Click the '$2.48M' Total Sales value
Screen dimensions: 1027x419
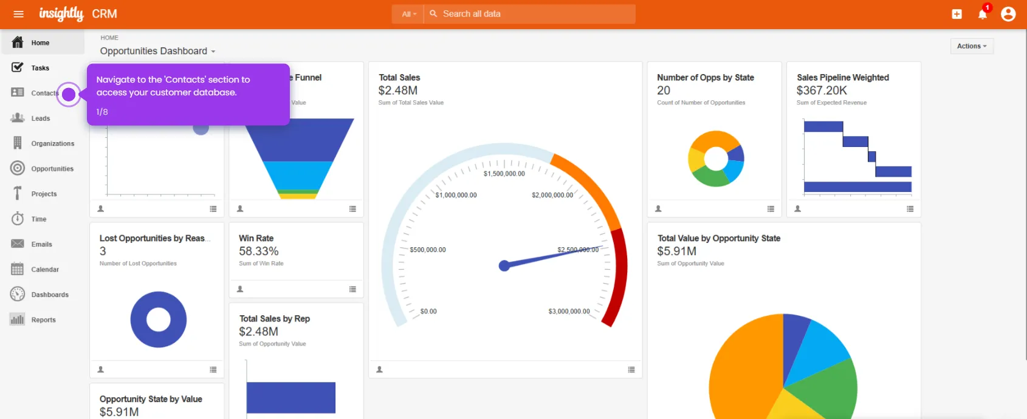[398, 90]
